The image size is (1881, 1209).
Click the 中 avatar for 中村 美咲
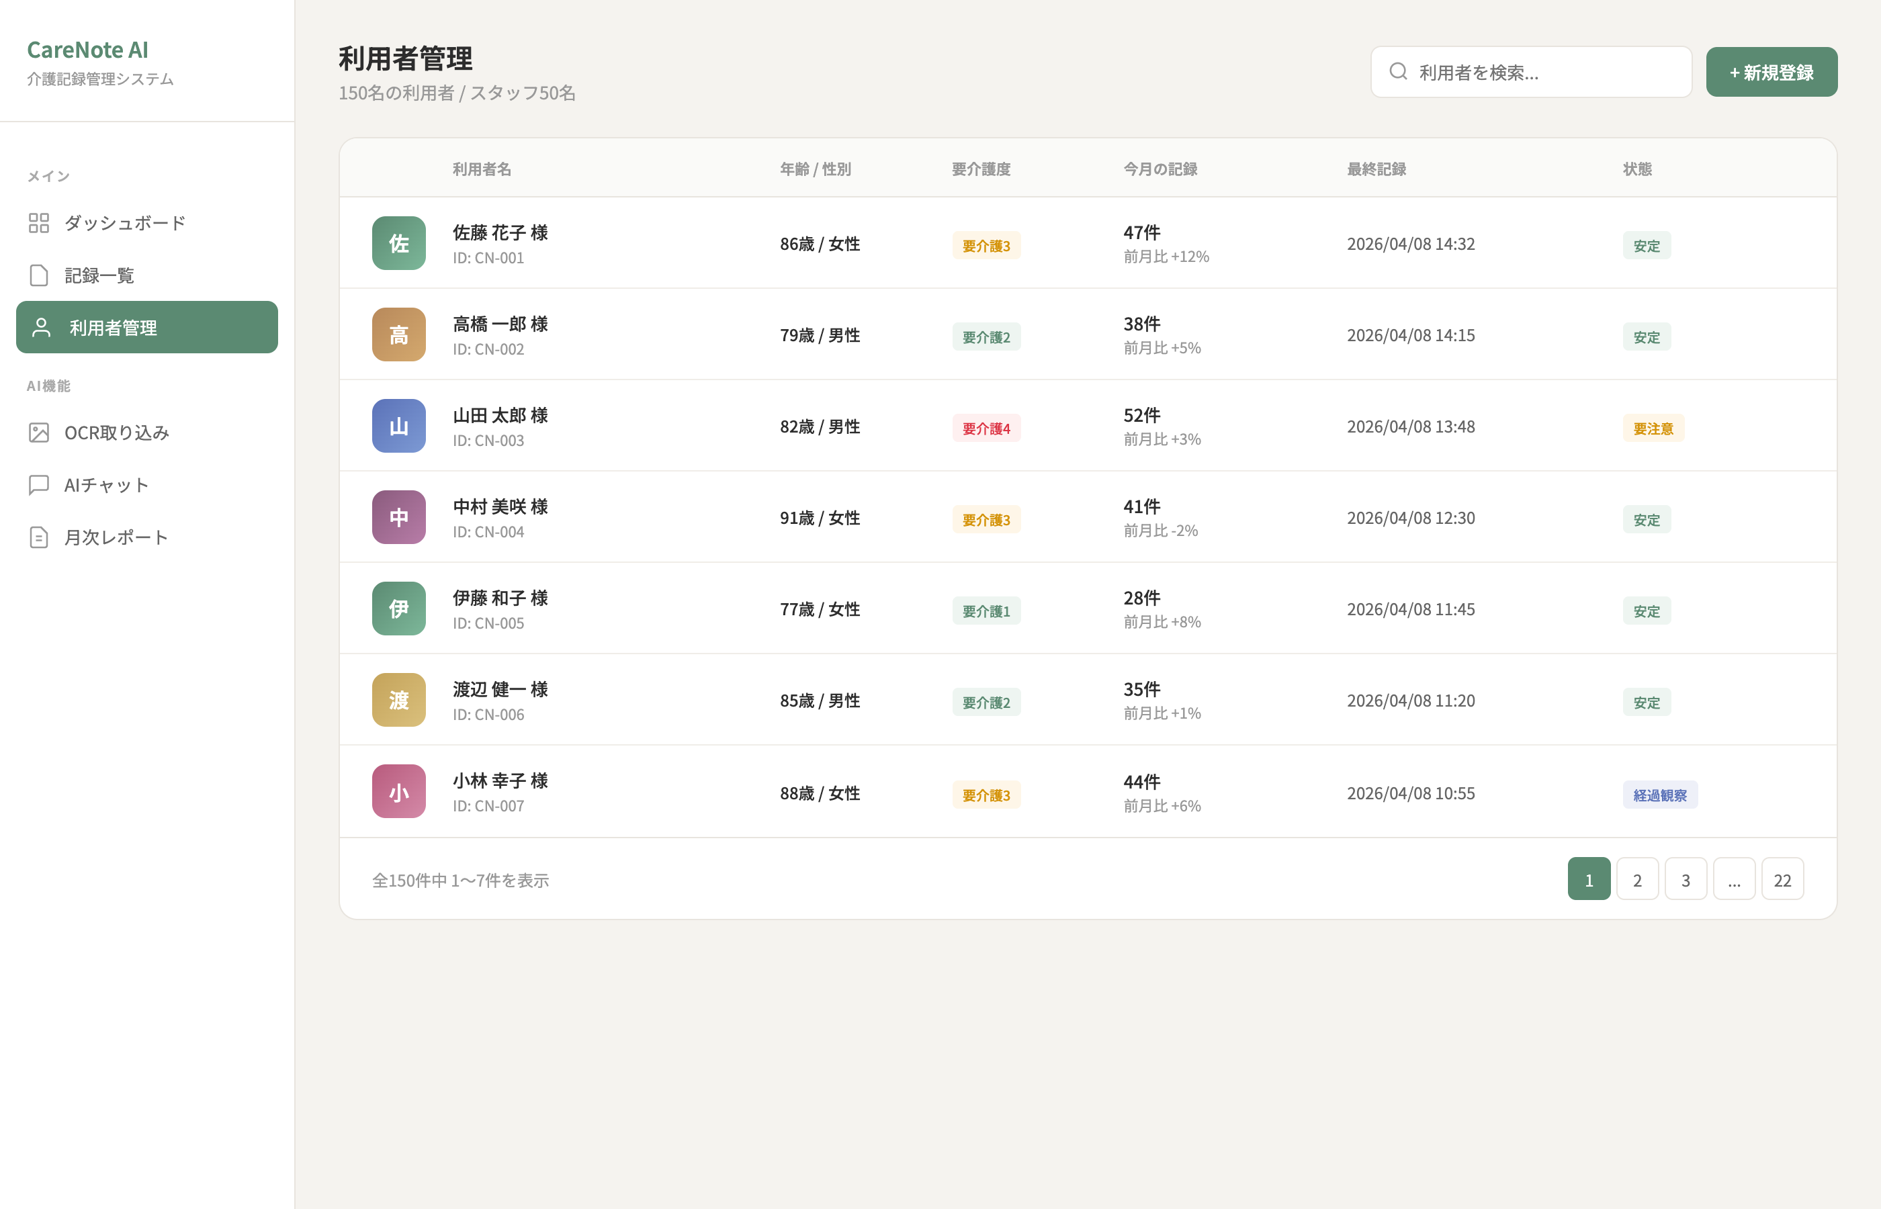(x=399, y=517)
